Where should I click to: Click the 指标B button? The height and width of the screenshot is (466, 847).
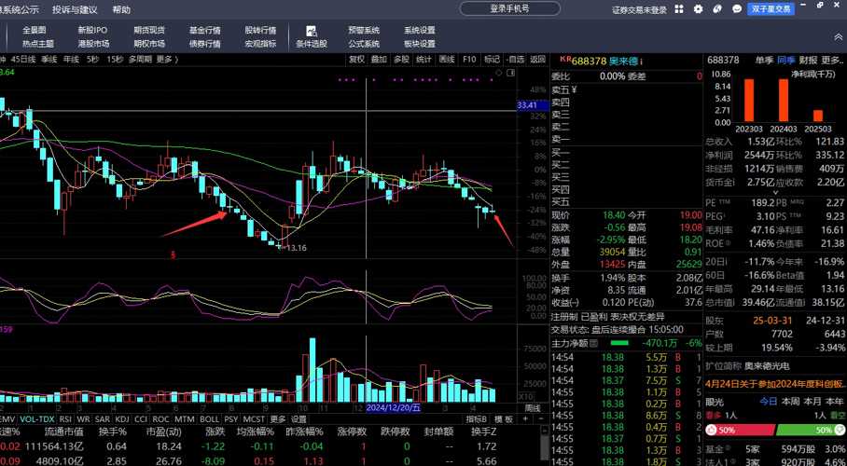coord(477,419)
